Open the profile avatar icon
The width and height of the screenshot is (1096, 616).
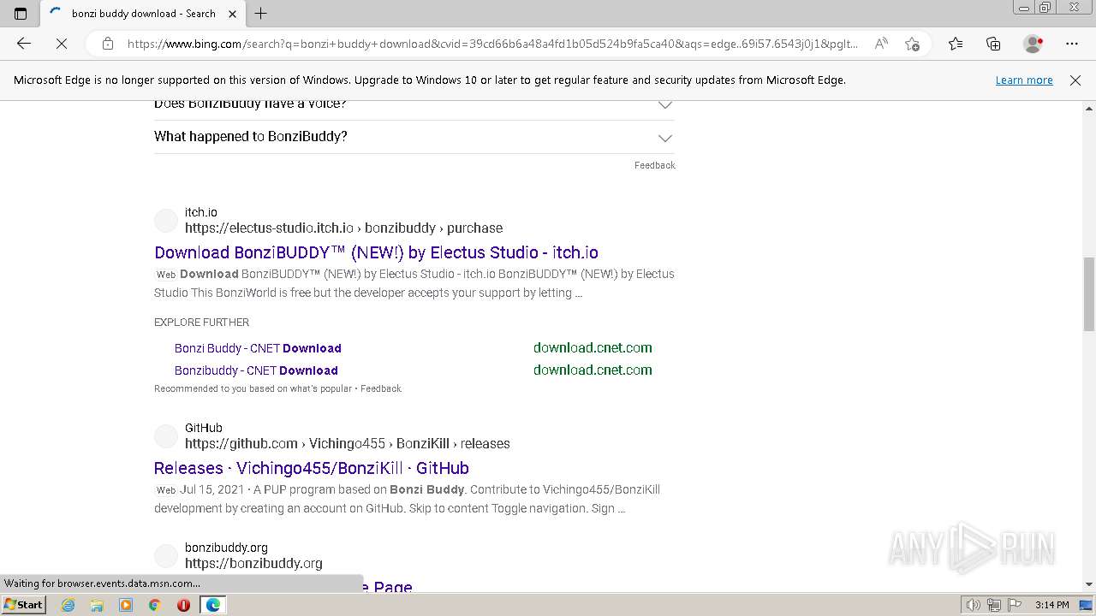pos(1033,44)
